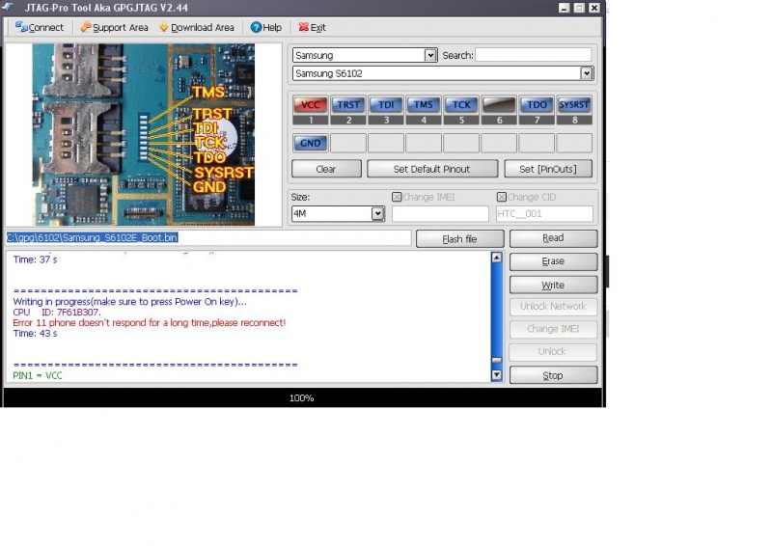Click the CPU ID: 7F61B307 log line
Image resolution: width=772 pixels, height=546 pixels.
pos(57,313)
